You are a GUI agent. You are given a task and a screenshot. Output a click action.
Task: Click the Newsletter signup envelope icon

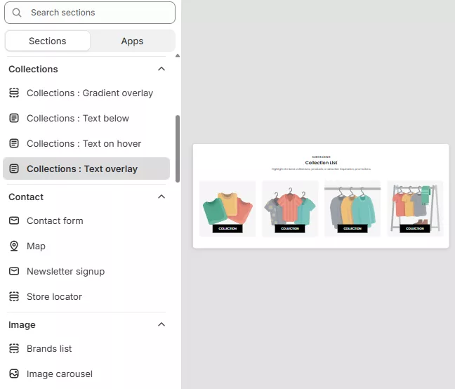pyautogui.click(x=14, y=271)
